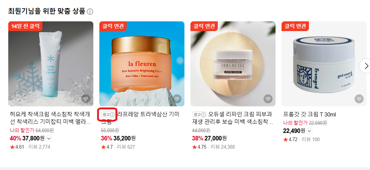Screen dimensions: 370x170
Task: Open the 허요케 착색크림 product title
Action: point(50,118)
